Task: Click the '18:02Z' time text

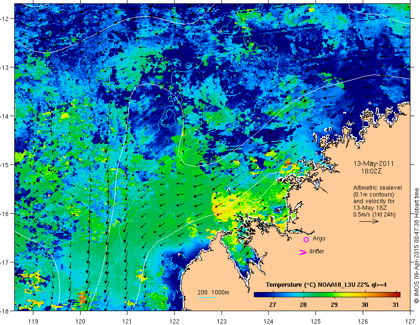Action: (x=371, y=171)
